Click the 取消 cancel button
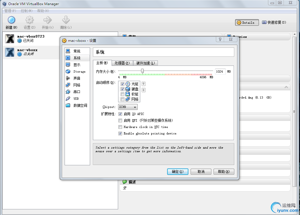Screen dimensions: 300x215 click(201, 171)
